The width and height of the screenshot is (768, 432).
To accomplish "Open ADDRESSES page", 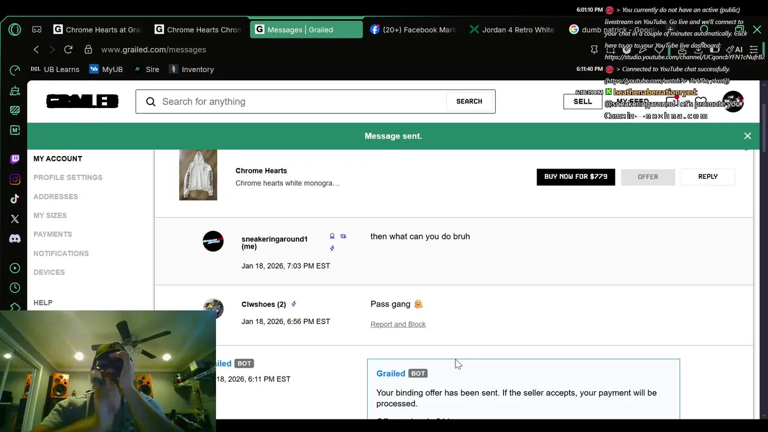I will click(x=56, y=197).
